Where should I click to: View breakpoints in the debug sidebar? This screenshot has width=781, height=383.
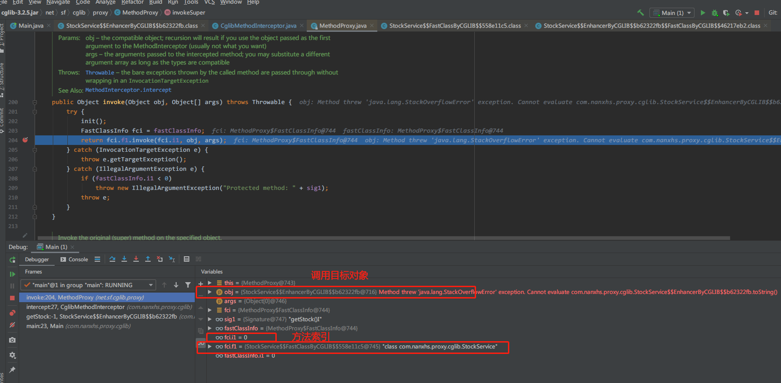tap(12, 313)
